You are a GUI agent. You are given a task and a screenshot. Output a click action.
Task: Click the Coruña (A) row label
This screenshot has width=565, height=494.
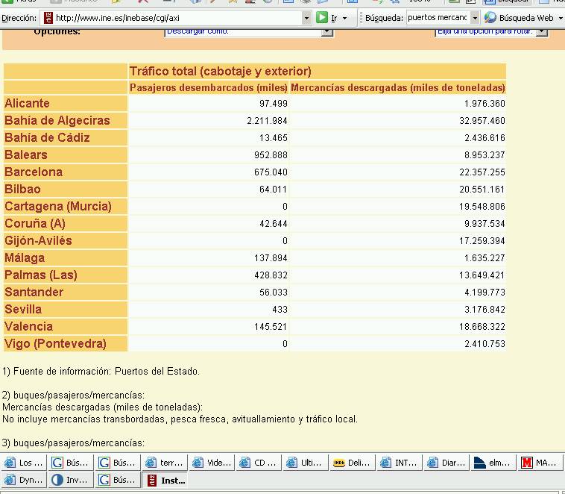(35, 223)
